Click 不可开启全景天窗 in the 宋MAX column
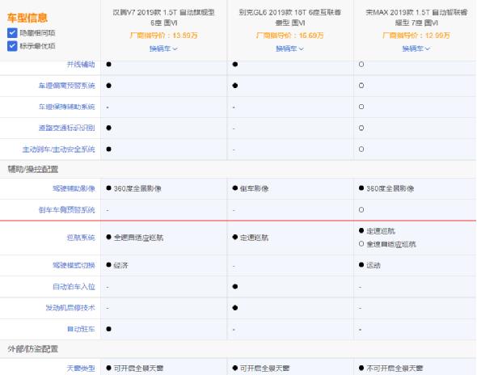The height and width of the screenshot is (375, 477). point(395,369)
